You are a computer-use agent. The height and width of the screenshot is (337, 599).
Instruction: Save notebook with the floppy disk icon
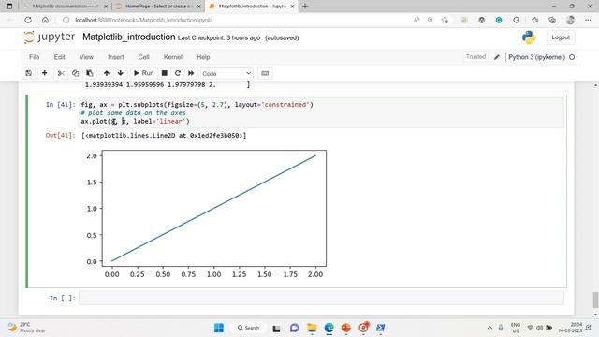pyautogui.click(x=29, y=73)
